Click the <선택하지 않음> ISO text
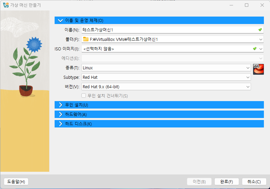Image resolution: width=270 pixels, height=189 pixels. point(98,49)
